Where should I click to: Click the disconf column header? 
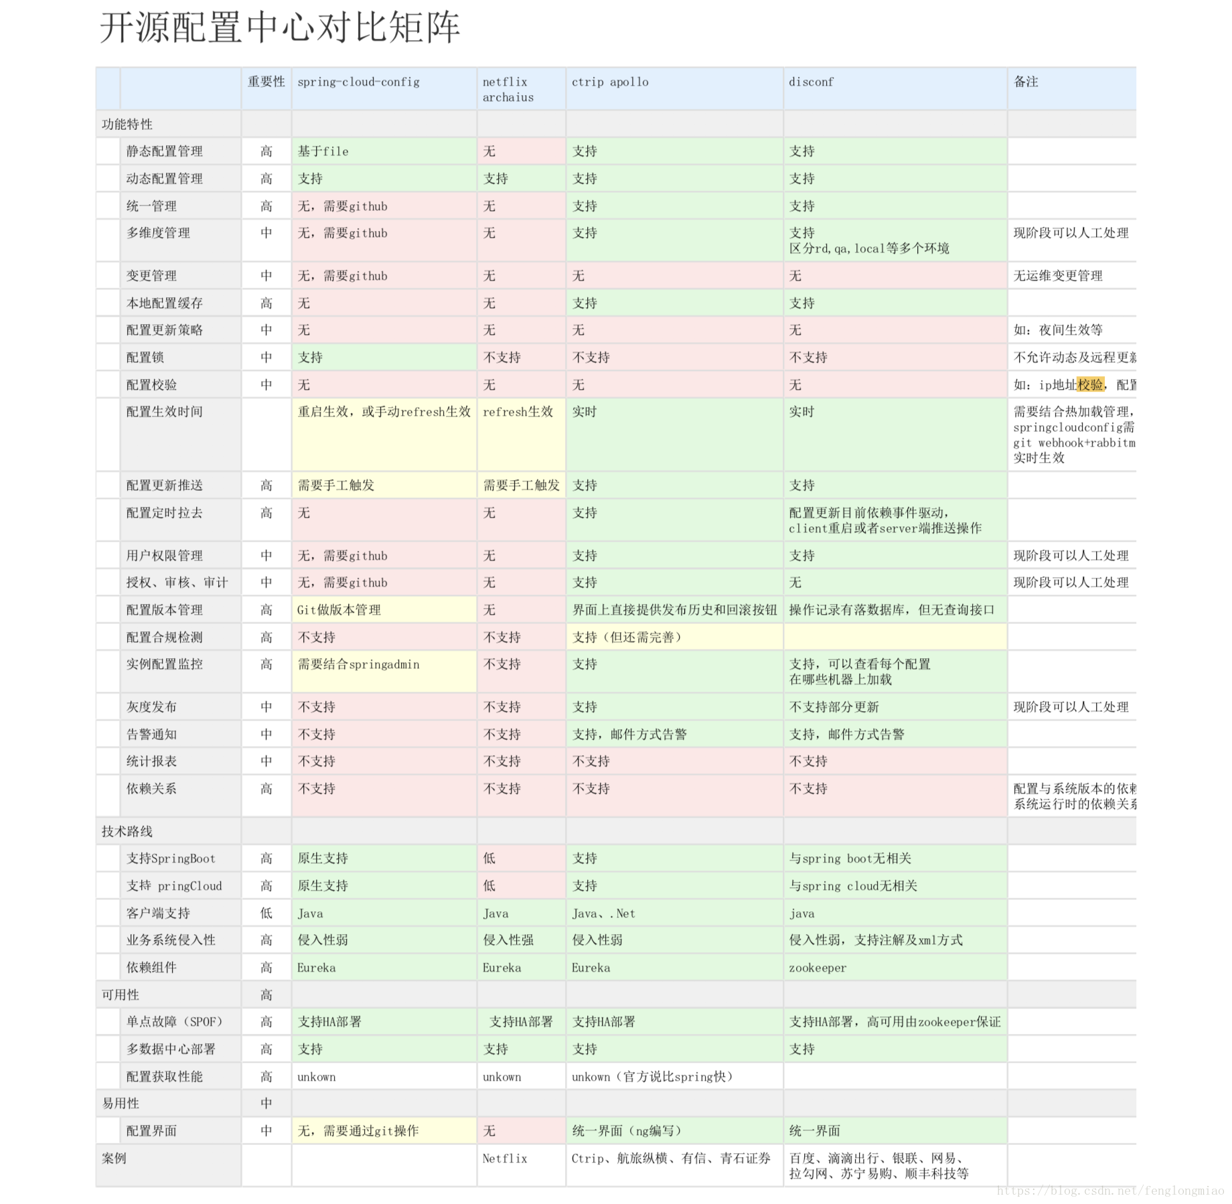(811, 82)
